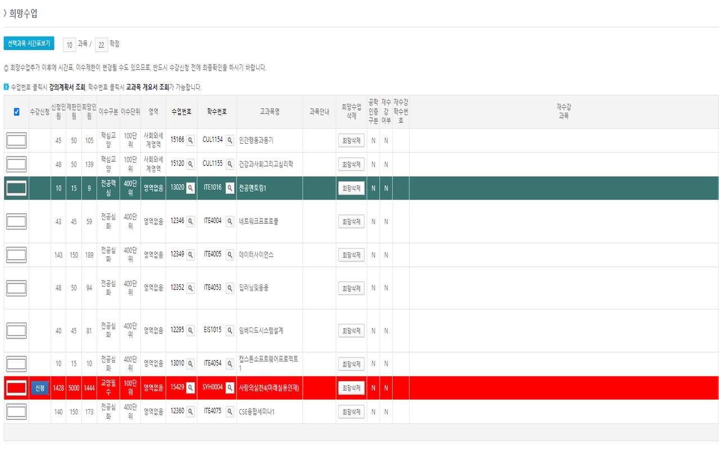
Task: Open syllabus search icon beside class number 15120
Action: 190,164
